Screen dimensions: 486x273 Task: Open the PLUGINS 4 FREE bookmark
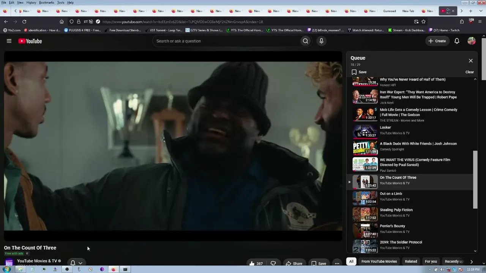click(82, 30)
